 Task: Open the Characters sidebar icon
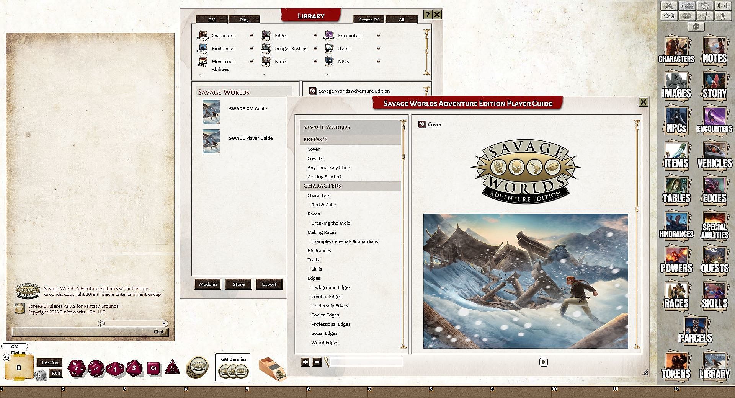[676, 50]
